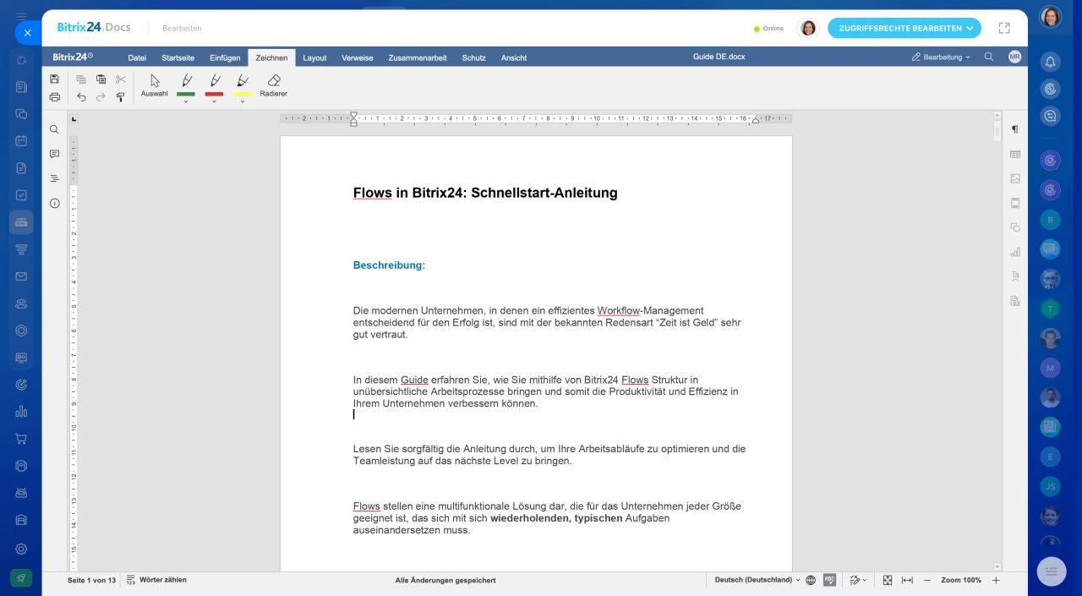Open the headings navigation panel icon
Viewport: 1082px width, 596px height.
tap(54, 178)
